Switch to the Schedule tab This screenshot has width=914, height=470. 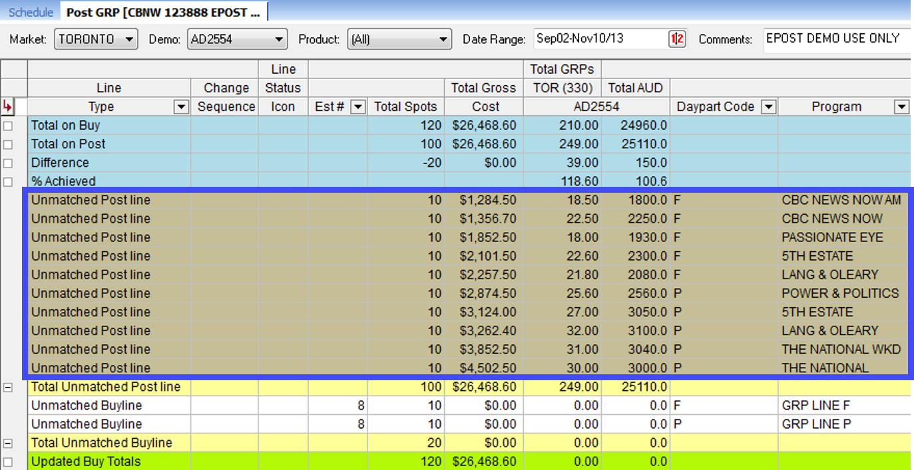point(31,13)
